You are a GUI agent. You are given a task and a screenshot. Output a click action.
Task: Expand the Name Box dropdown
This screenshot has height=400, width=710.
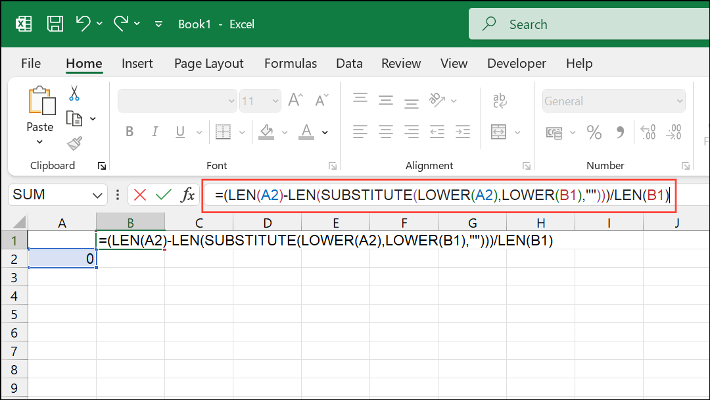tap(98, 195)
